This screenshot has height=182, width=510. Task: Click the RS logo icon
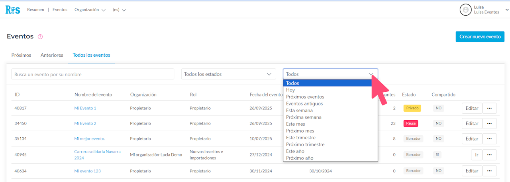pos(13,10)
